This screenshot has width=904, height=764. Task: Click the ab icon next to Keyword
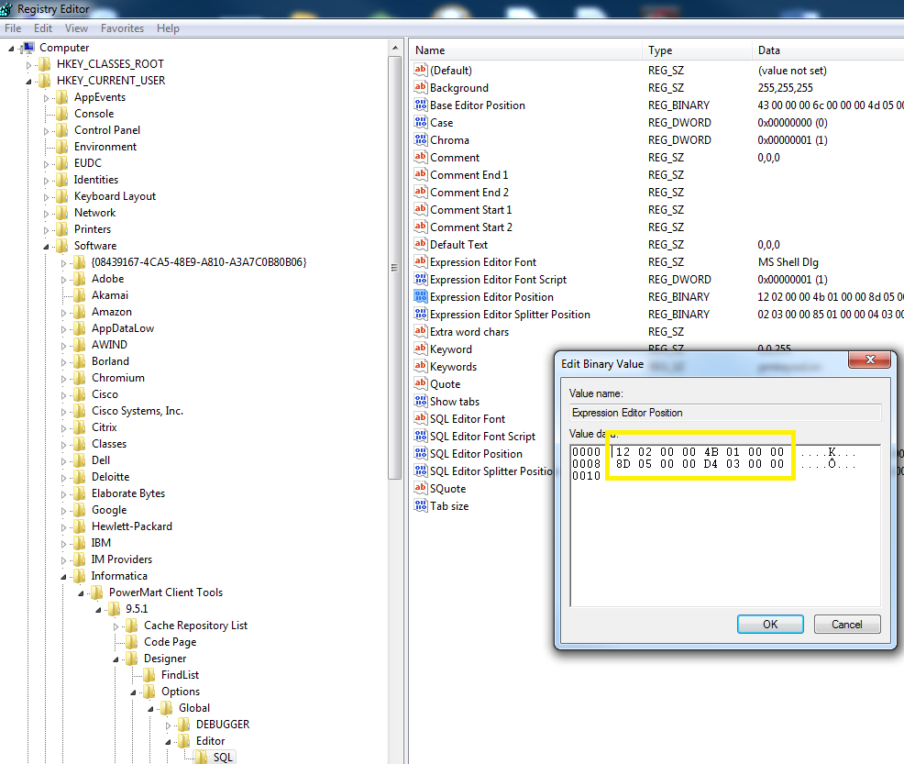pos(419,349)
